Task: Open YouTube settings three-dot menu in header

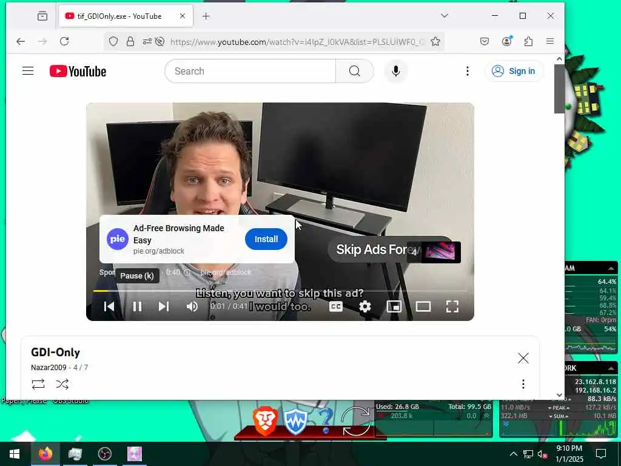Action: coord(468,71)
